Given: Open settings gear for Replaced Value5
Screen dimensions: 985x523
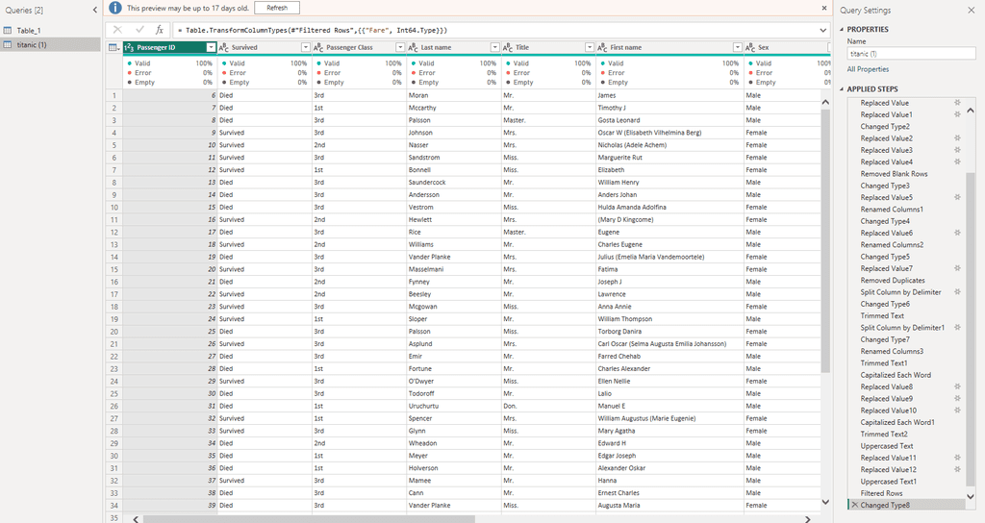Looking at the screenshot, I should click(x=957, y=197).
